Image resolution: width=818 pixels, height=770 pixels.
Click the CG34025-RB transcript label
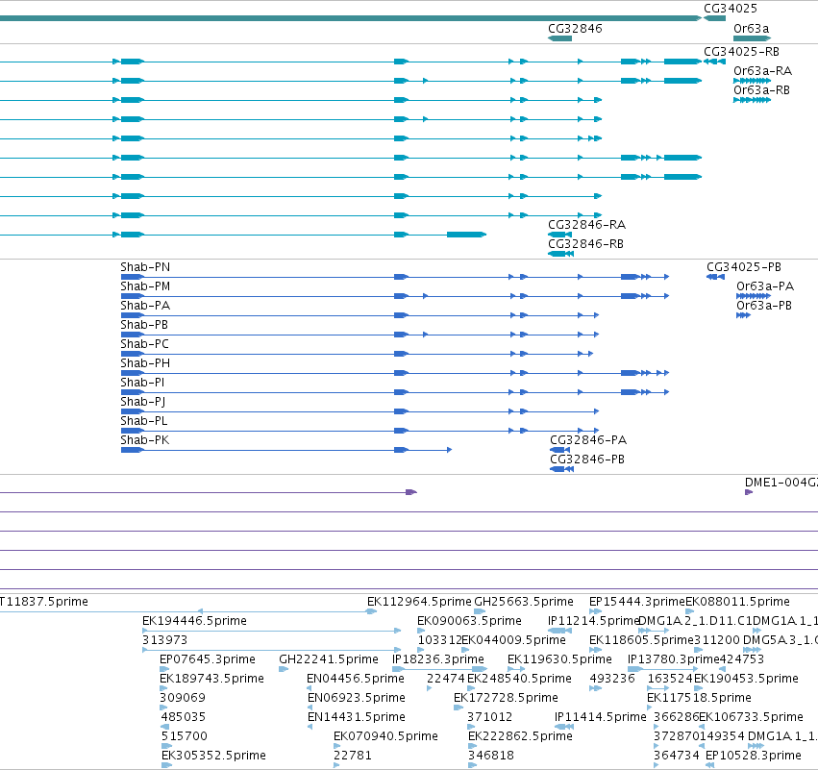click(741, 52)
